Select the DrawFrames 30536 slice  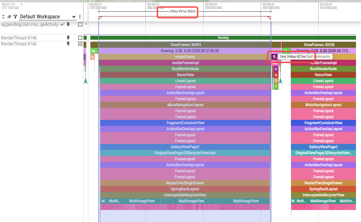click(319, 45)
